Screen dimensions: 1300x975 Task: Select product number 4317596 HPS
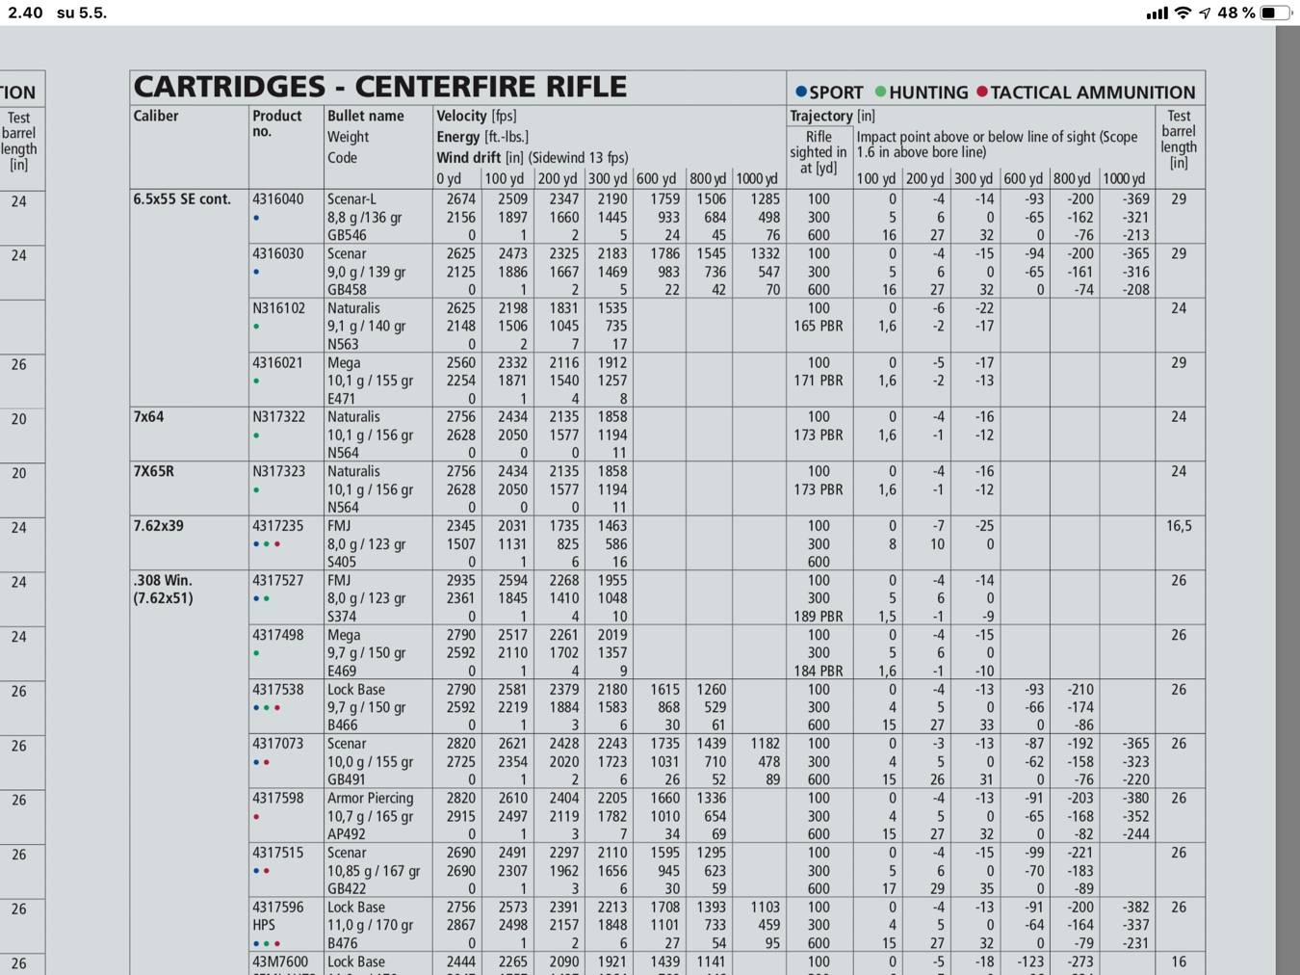pyautogui.click(x=277, y=916)
